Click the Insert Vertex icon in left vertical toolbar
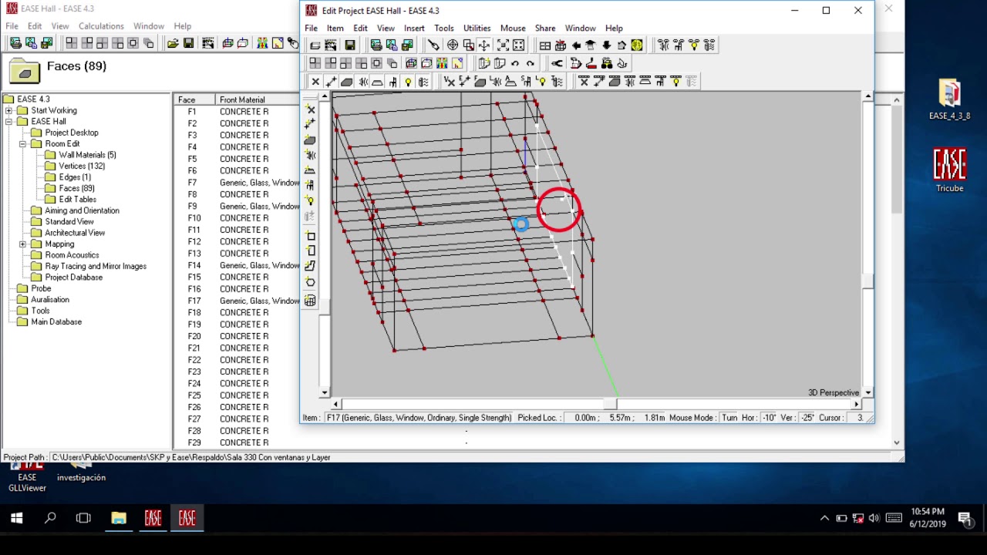The height and width of the screenshot is (555, 987). [310, 110]
